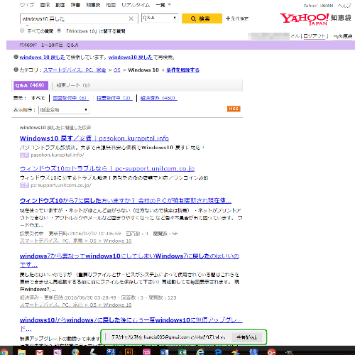
Task: Select the 知恵ノート (0) tab
Action: pyautogui.click(x=73, y=85)
